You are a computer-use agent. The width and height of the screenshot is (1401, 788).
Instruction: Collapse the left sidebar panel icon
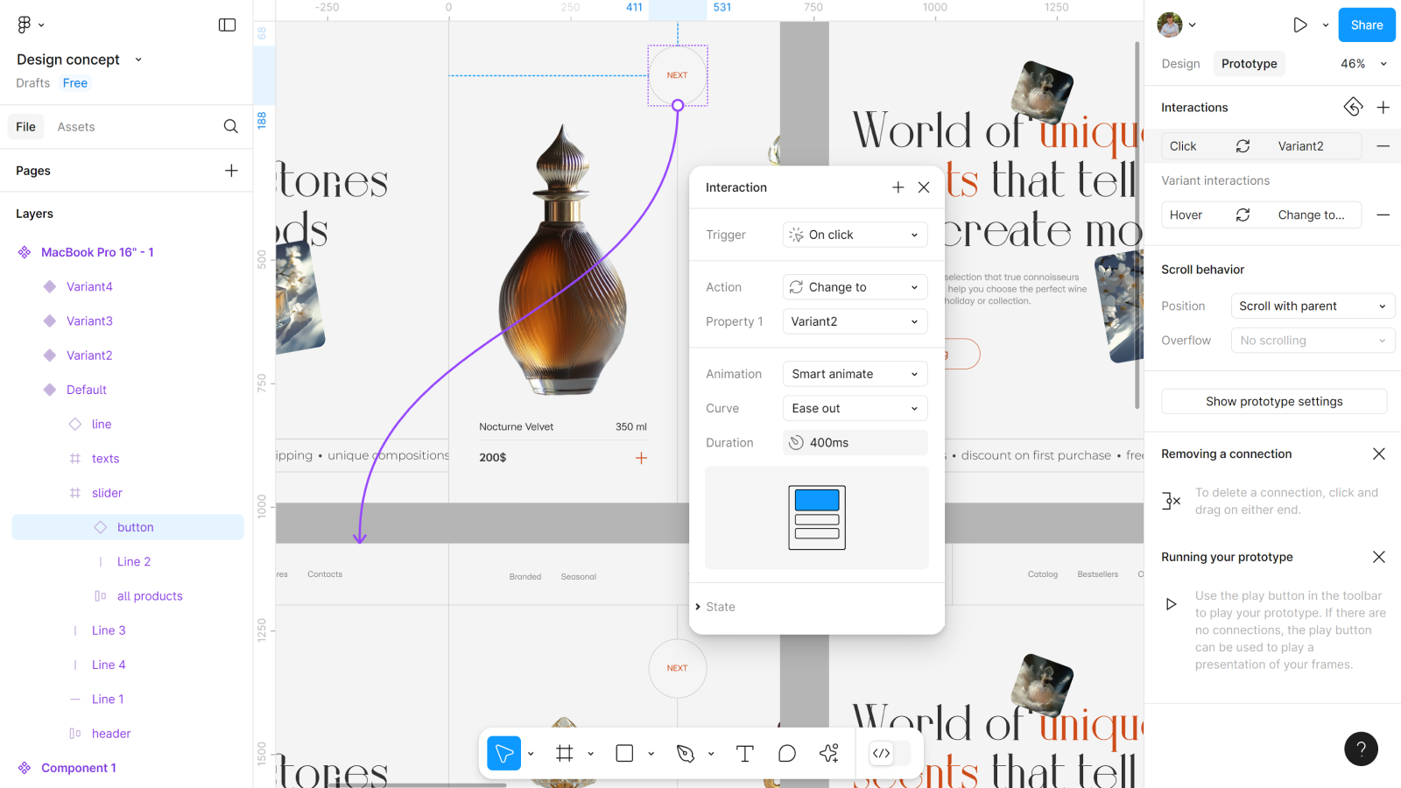tap(227, 25)
